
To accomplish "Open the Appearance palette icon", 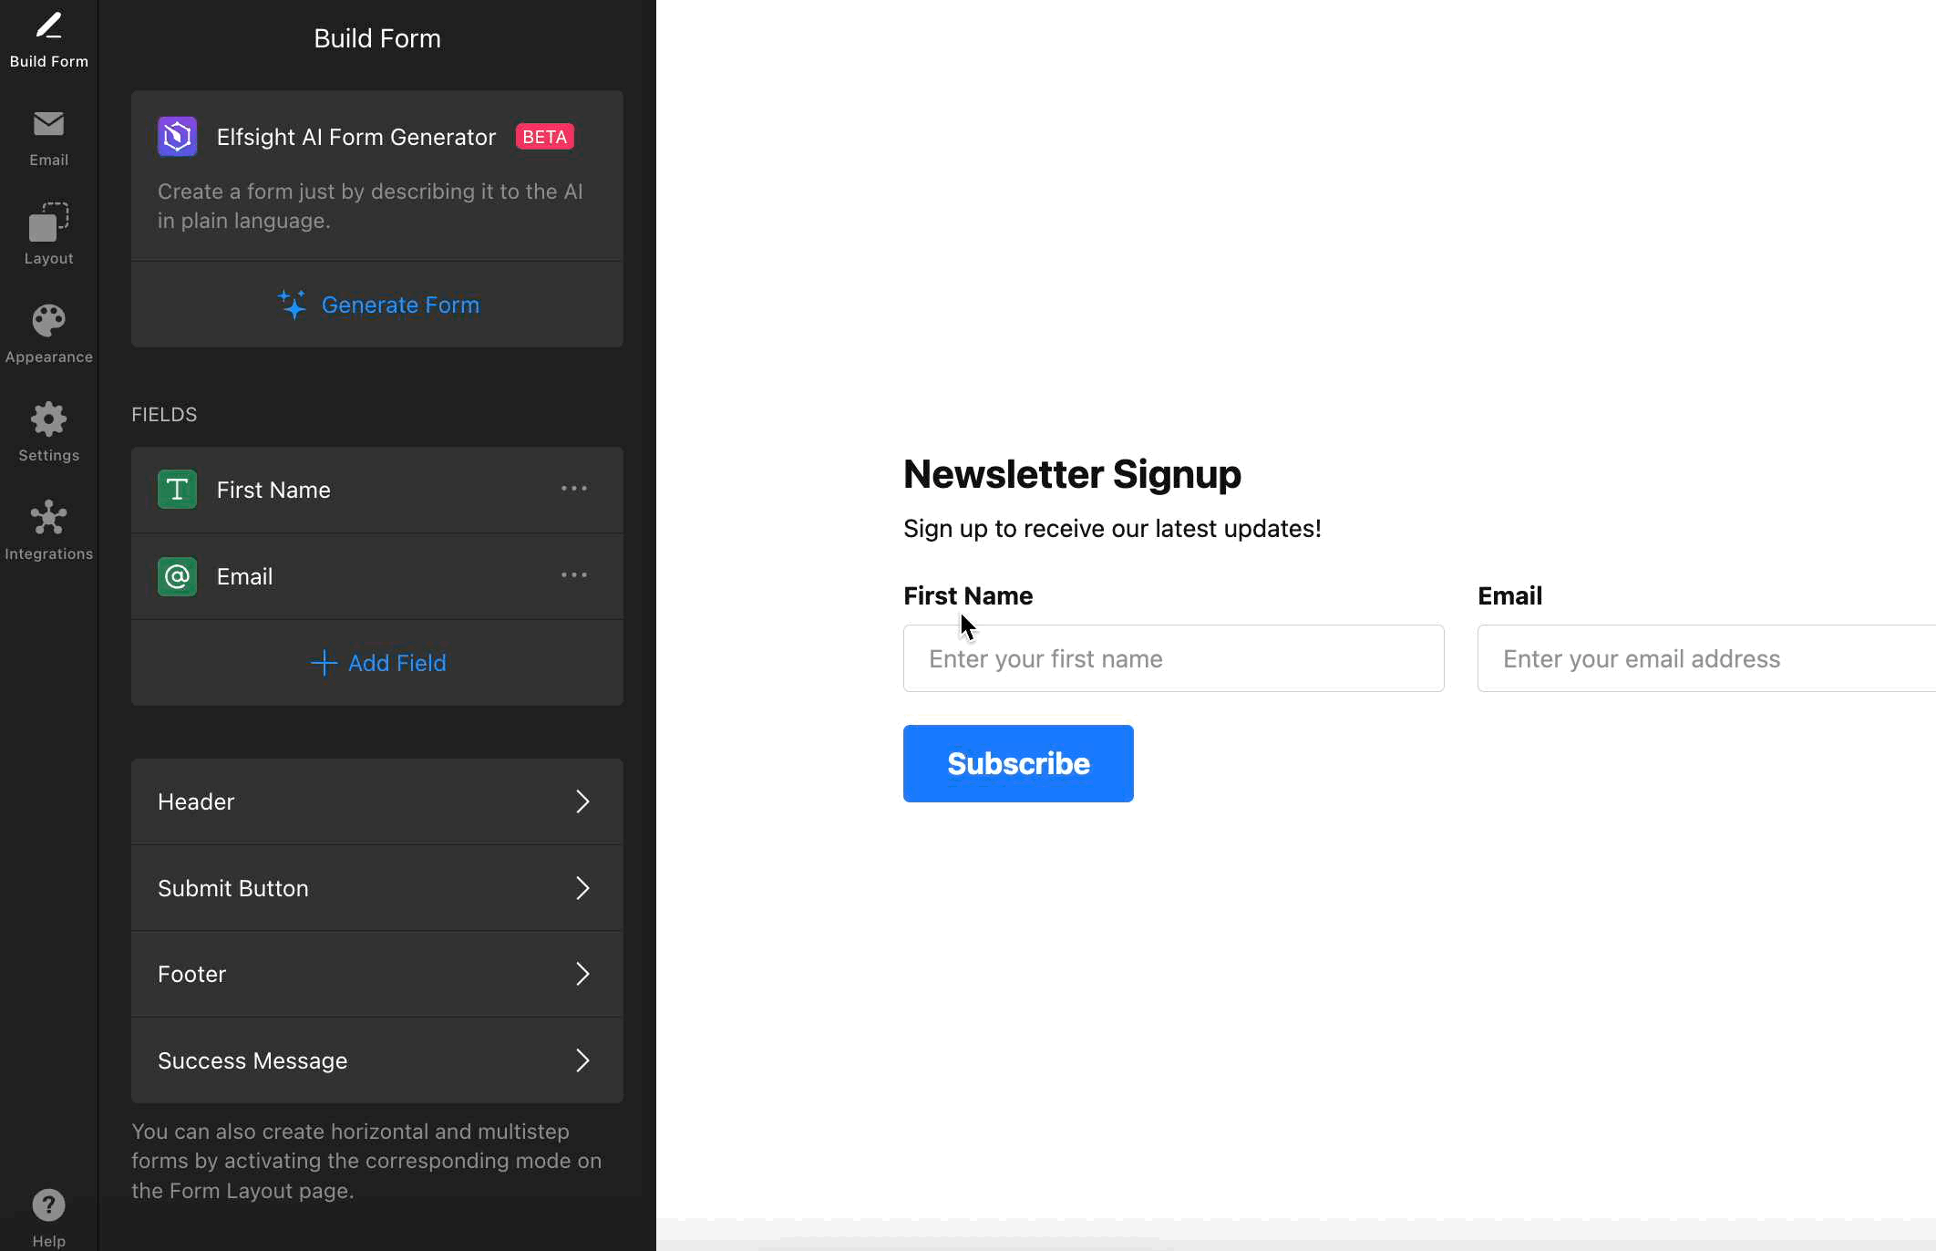I will coord(48,321).
